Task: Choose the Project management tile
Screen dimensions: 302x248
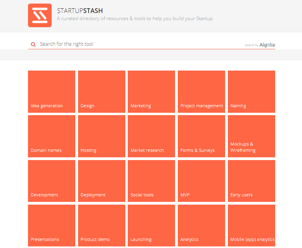Action: 201,91
